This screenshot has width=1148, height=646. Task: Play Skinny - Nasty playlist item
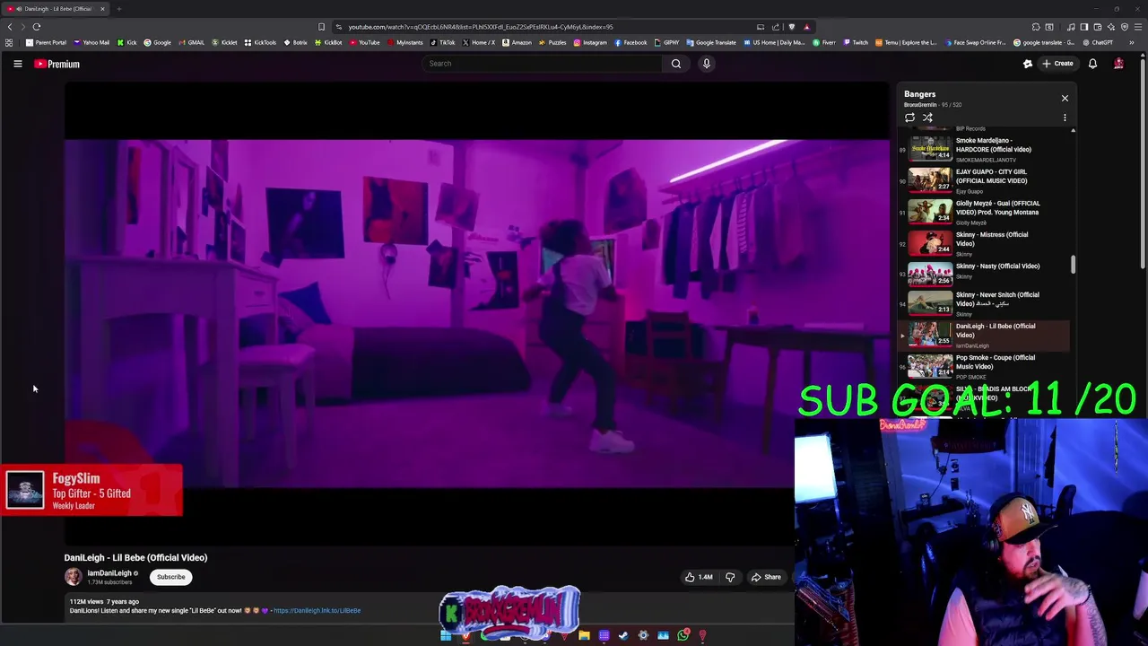[x=985, y=272]
